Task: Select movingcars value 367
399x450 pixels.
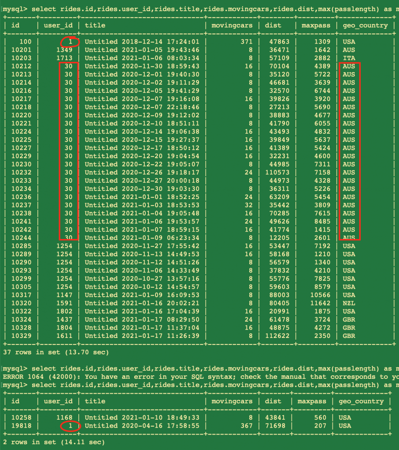Action: pos(247,426)
